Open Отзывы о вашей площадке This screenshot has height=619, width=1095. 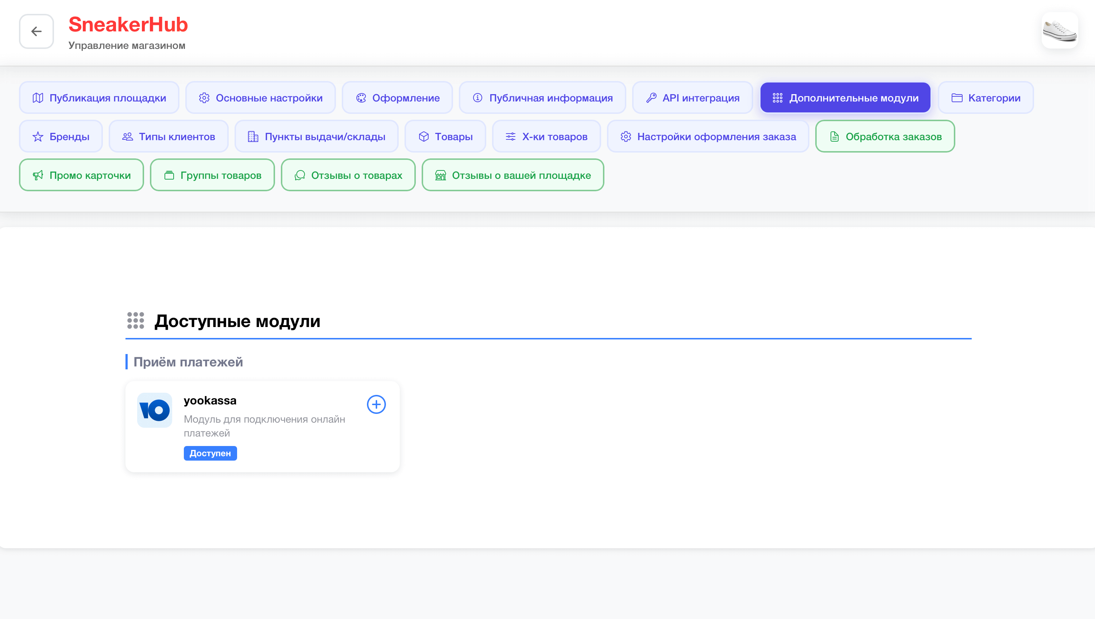click(x=512, y=175)
